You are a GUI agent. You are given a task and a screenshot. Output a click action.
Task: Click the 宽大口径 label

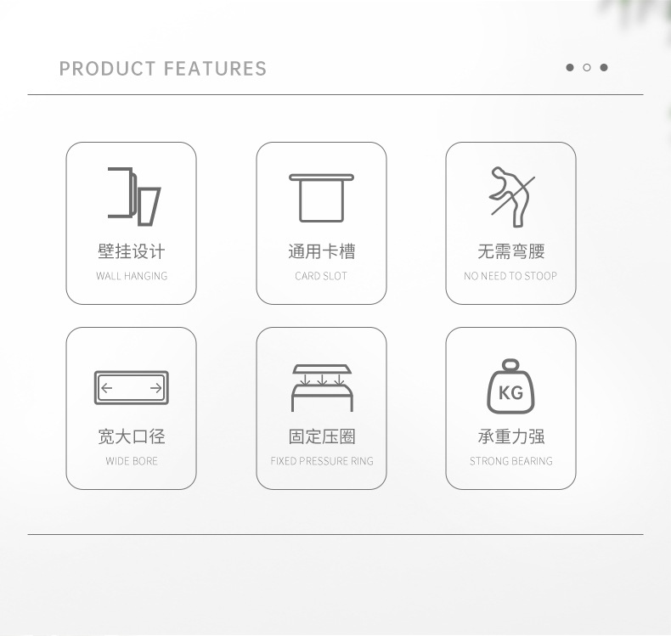click(x=132, y=436)
